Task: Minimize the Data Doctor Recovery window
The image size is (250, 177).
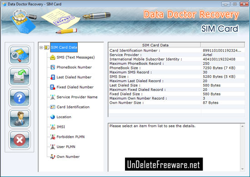Action: [x=225, y=4]
